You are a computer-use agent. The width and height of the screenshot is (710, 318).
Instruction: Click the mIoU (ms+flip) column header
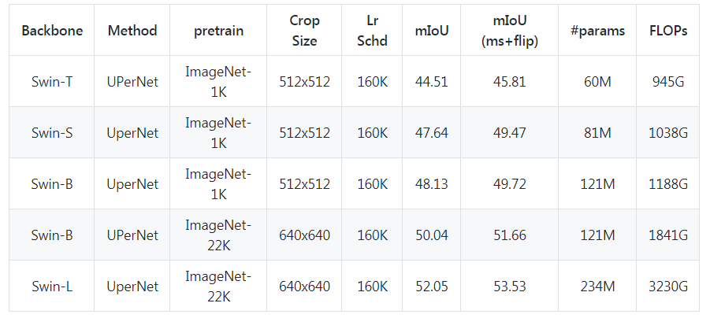coord(509,31)
